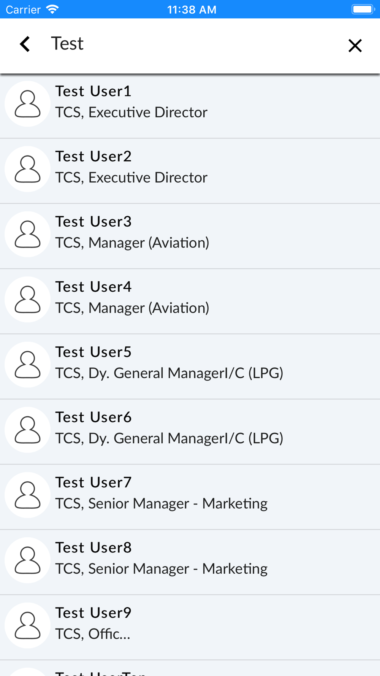This screenshot has width=380, height=676.
Task: Select Test User1 name
Action: (x=93, y=91)
